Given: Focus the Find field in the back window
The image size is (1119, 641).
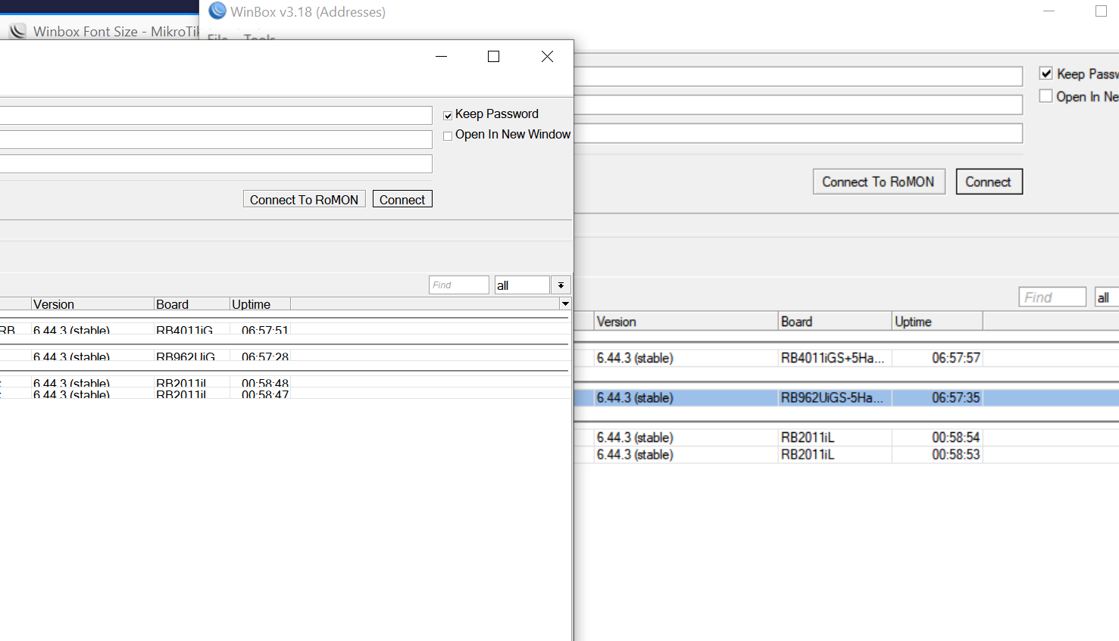Looking at the screenshot, I should pyautogui.click(x=1052, y=297).
